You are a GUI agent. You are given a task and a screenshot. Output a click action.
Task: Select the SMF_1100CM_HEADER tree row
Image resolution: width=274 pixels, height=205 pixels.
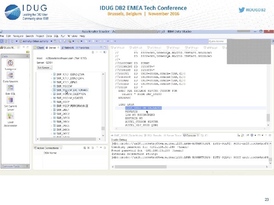(70, 98)
